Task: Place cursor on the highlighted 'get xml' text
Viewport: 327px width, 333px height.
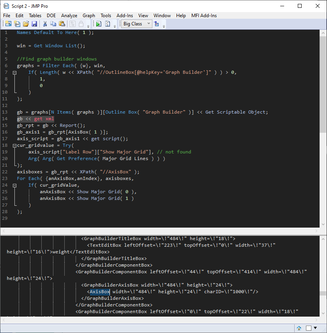Action: (44, 118)
